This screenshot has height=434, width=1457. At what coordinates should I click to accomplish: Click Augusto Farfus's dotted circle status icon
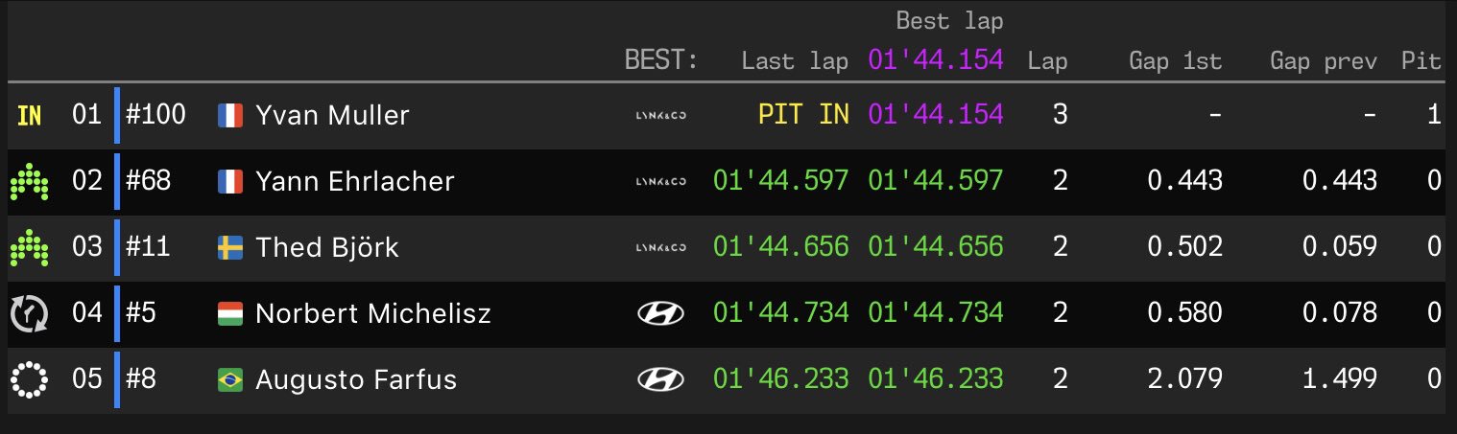click(29, 379)
